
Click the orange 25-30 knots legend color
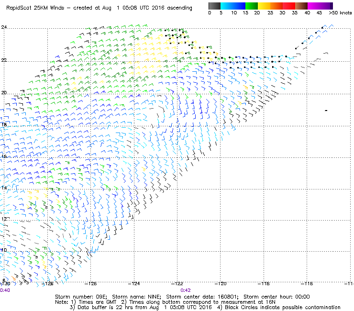click(x=277, y=6)
